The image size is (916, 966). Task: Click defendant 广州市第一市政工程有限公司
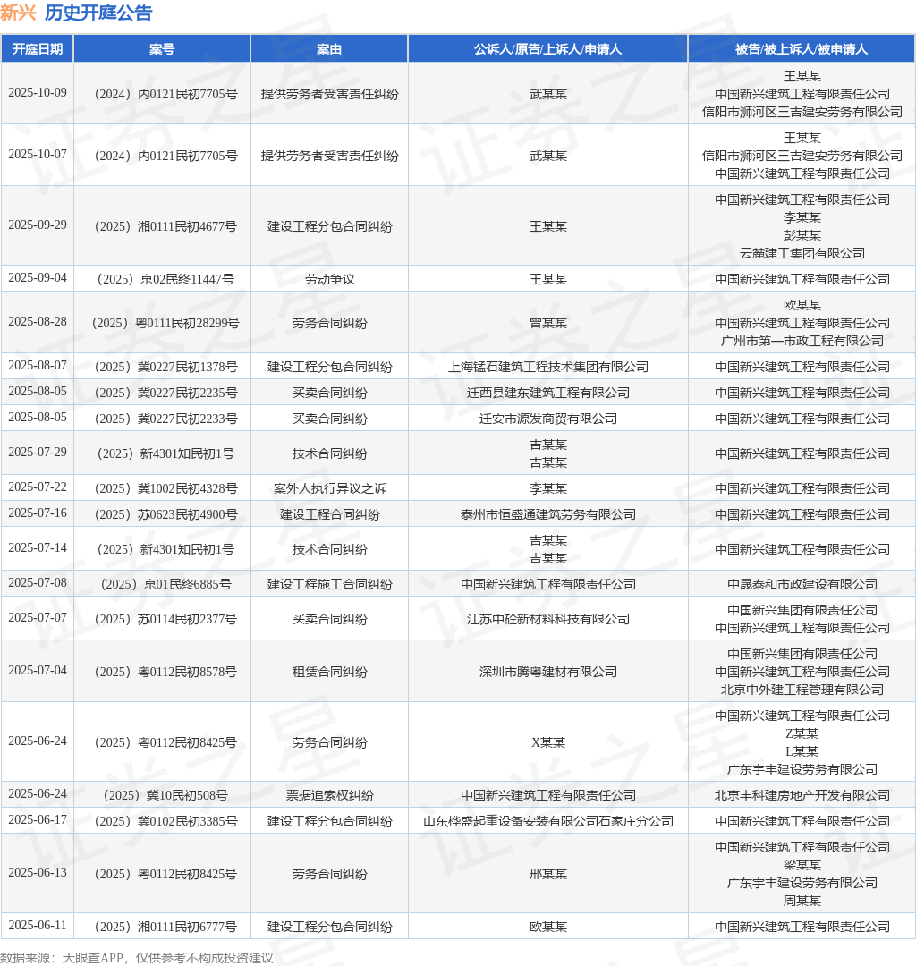(802, 341)
